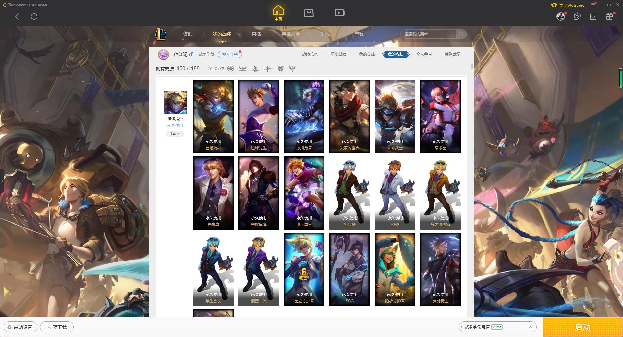
Task: Click the League of Legends logo
Action: 161,34
